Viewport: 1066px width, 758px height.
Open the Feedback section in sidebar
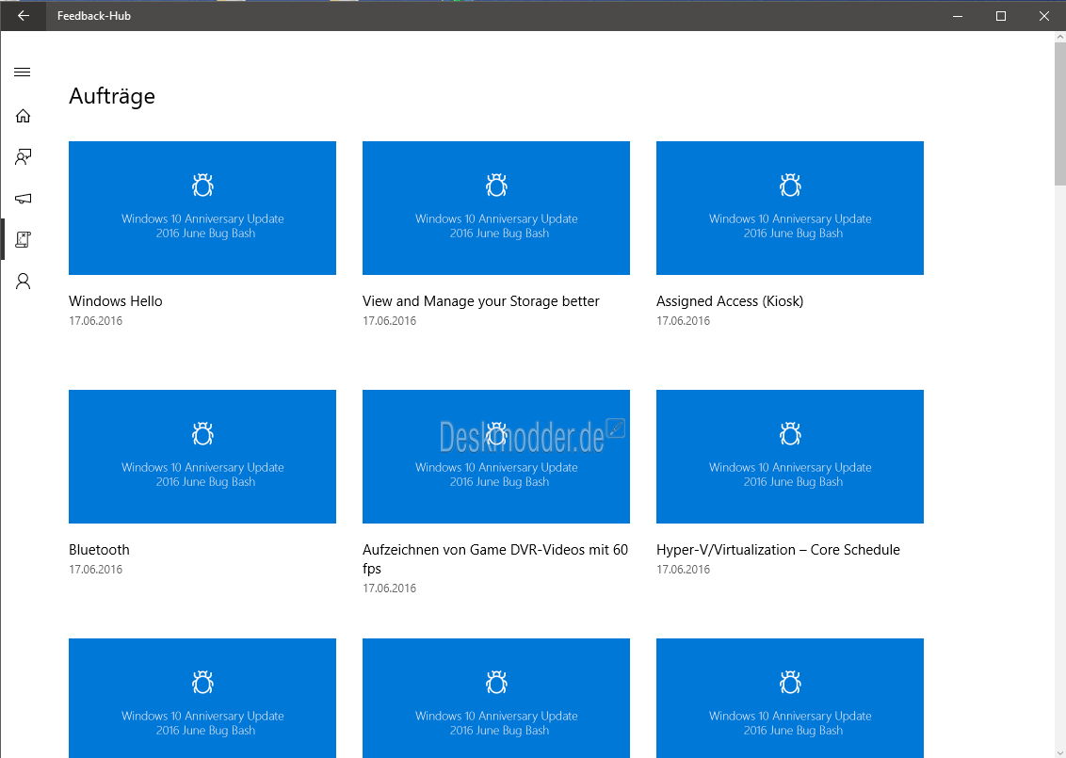pos(23,157)
